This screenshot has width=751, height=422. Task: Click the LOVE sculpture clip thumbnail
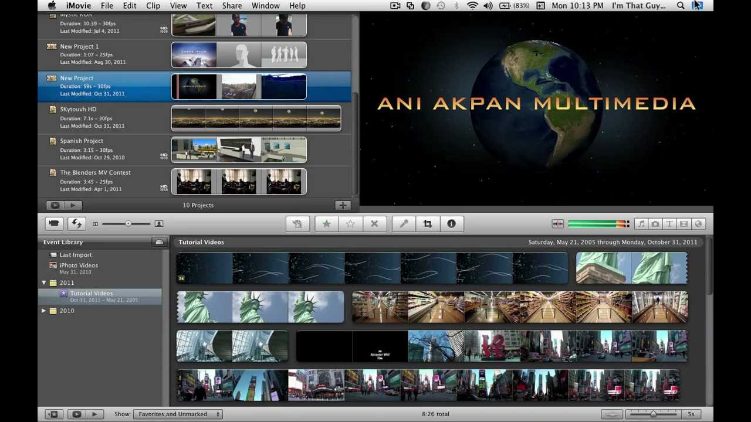pos(492,346)
